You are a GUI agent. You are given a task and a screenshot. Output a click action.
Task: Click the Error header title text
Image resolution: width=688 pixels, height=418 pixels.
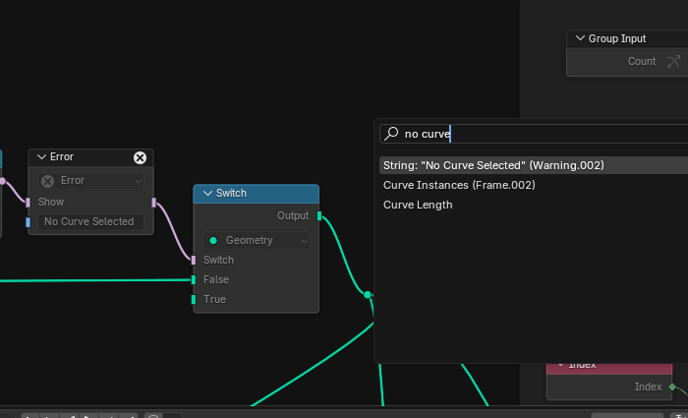pyautogui.click(x=62, y=157)
